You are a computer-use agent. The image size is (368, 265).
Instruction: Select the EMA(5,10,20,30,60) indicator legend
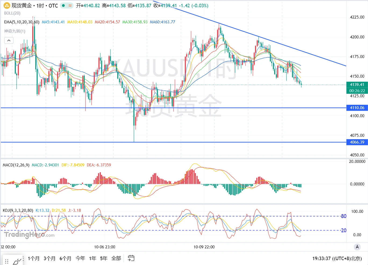(x=22, y=22)
